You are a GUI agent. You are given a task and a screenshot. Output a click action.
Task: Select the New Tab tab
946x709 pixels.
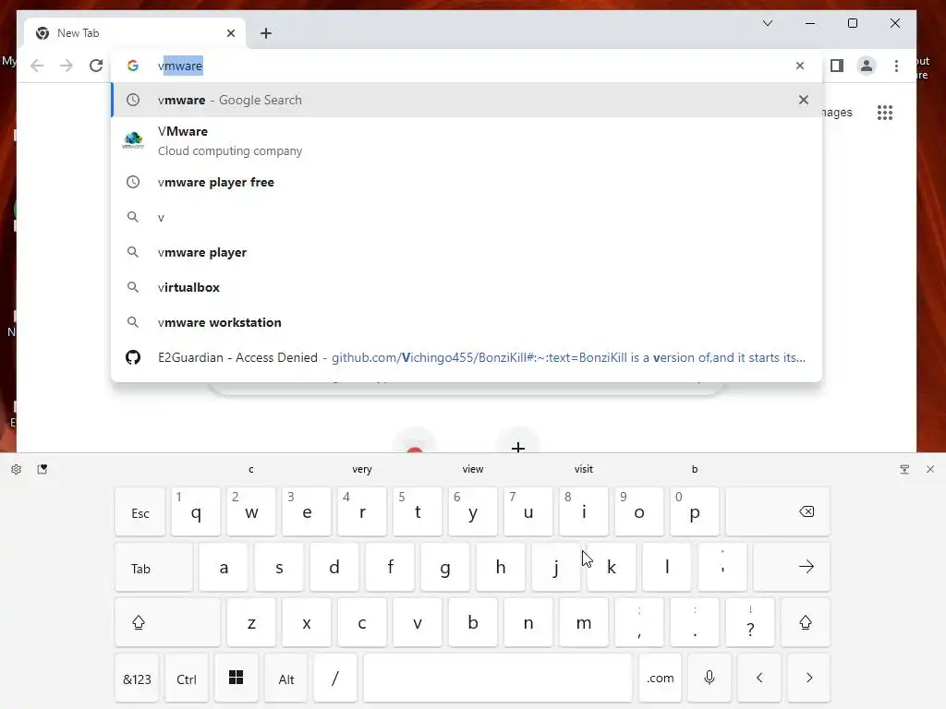point(134,33)
